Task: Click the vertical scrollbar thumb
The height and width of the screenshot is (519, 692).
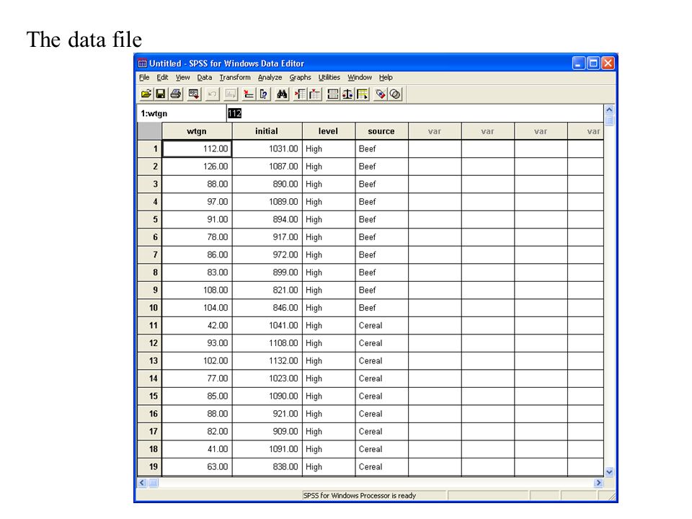Action: click(610, 120)
